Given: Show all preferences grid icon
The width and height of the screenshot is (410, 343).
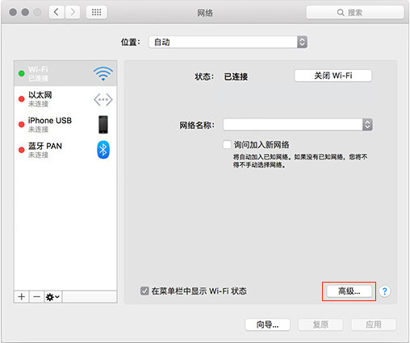Looking at the screenshot, I should coord(96,12).
